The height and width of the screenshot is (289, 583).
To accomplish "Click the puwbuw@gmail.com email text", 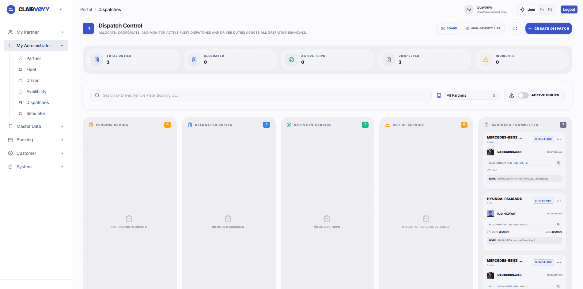I will (492, 12).
